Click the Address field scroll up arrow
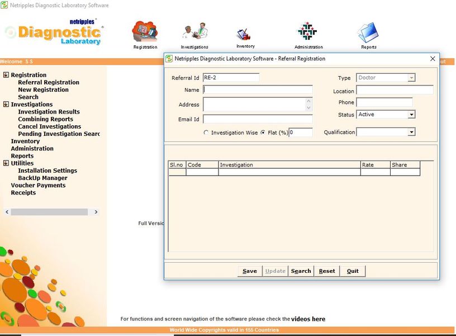The height and width of the screenshot is (336, 456). pos(308,101)
